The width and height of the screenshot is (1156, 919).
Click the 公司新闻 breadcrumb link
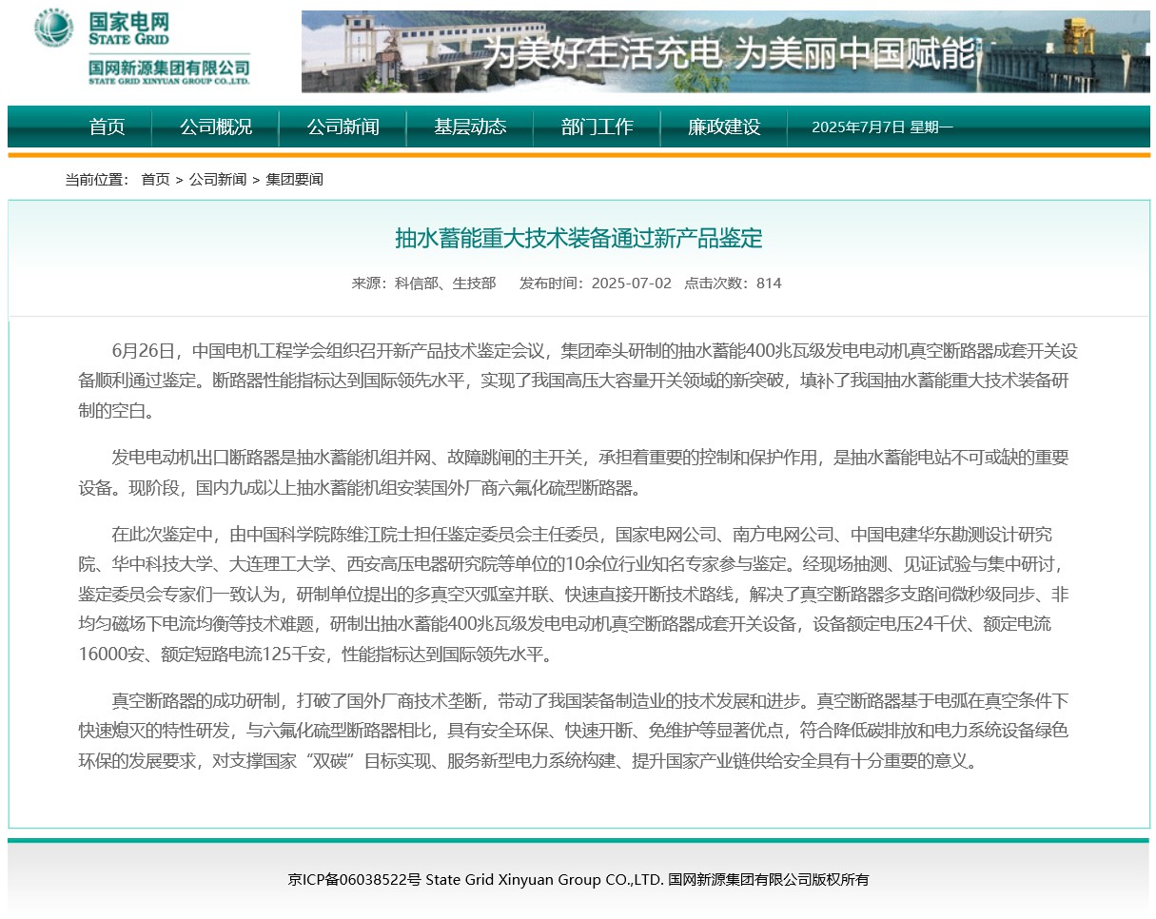pos(217,179)
